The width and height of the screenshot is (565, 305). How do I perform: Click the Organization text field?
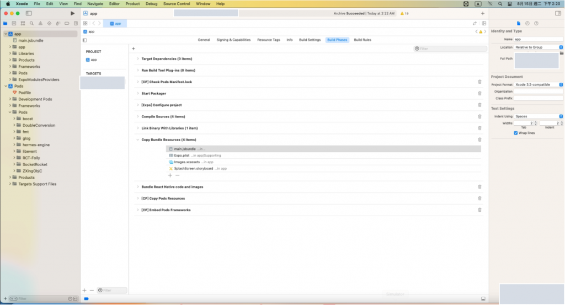539,92
